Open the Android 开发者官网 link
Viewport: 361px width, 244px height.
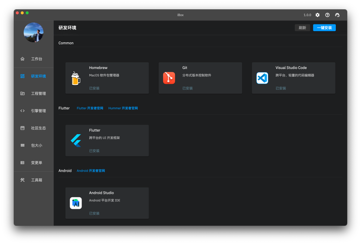[91, 171]
